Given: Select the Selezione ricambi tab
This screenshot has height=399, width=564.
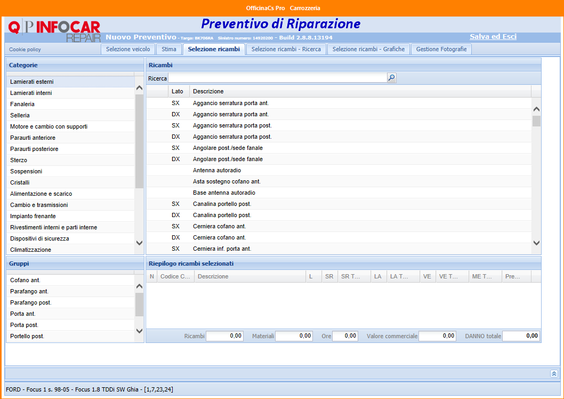Looking at the screenshot, I should tap(214, 49).
